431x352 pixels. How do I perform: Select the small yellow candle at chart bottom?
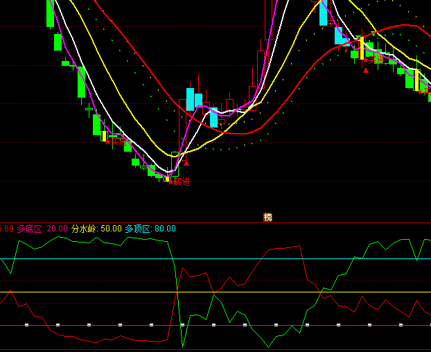coord(166,179)
